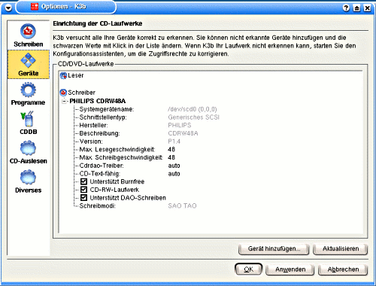376x286 pixels.
Task: Open the Schreiben settings section icon
Action: 28,31
